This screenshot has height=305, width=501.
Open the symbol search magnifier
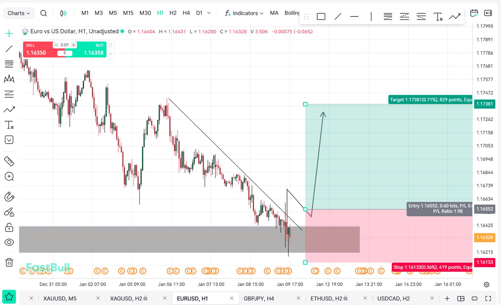point(43,13)
